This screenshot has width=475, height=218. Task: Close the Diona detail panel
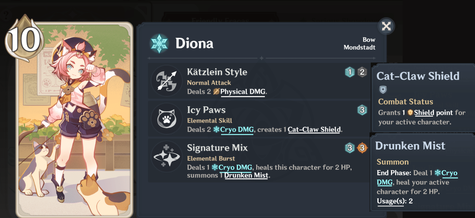pyautogui.click(x=386, y=26)
